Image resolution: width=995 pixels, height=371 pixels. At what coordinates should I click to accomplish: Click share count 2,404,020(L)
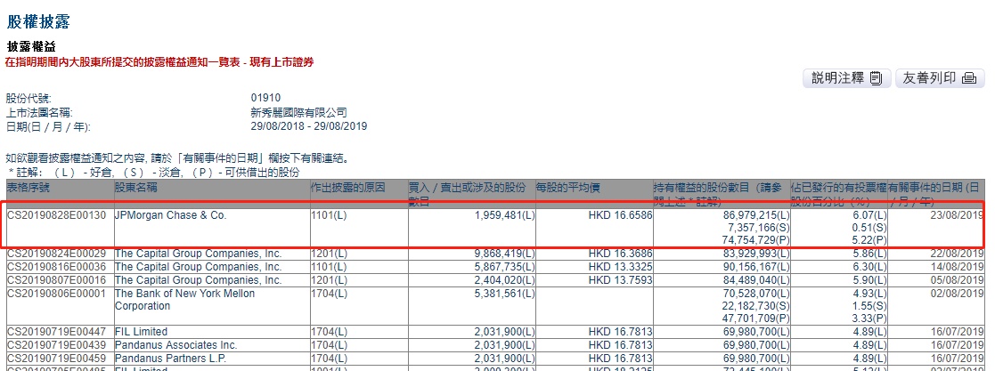(505, 280)
